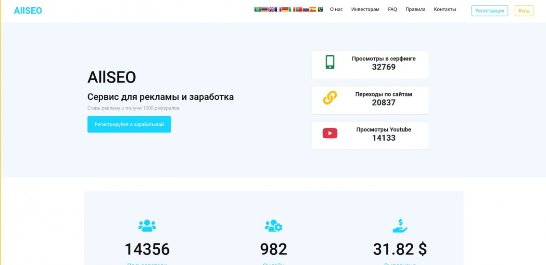
Task: Switch language using the Portuguese flag
Action: [x=299, y=10]
